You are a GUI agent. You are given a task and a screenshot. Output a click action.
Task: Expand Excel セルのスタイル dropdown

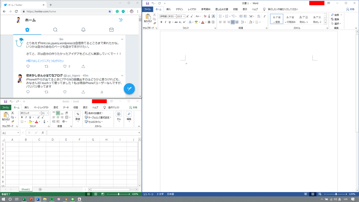point(102,122)
